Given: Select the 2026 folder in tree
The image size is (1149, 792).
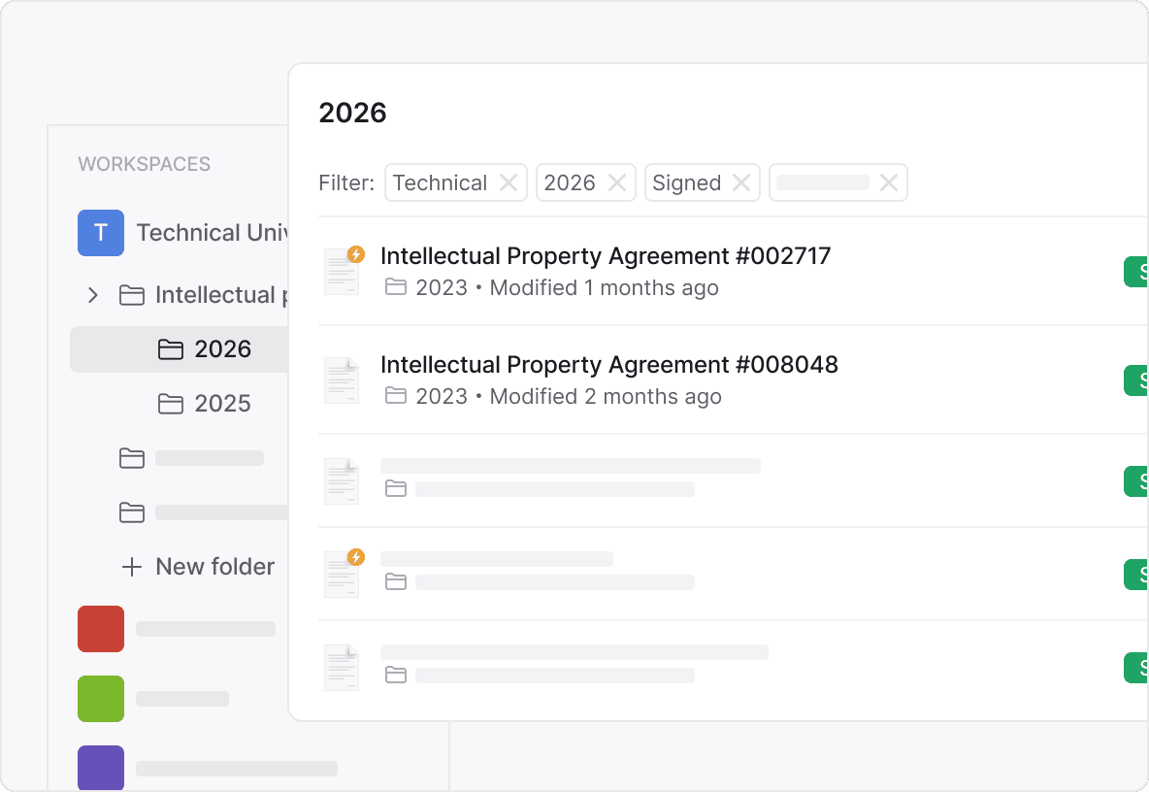Looking at the screenshot, I should click(222, 349).
